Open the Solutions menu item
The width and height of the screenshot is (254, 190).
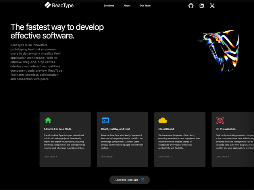click(x=109, y=6)
